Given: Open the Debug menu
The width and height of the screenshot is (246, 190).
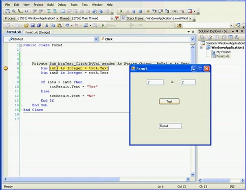Looking at the screenshot, I should point(62,5).
